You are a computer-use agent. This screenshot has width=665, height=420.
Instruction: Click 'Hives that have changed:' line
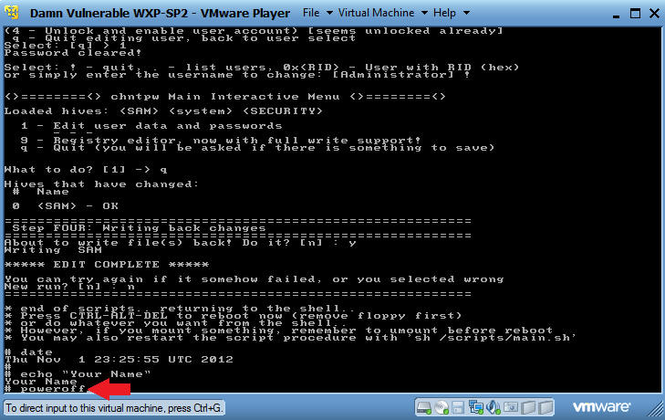tap(101, 184)
